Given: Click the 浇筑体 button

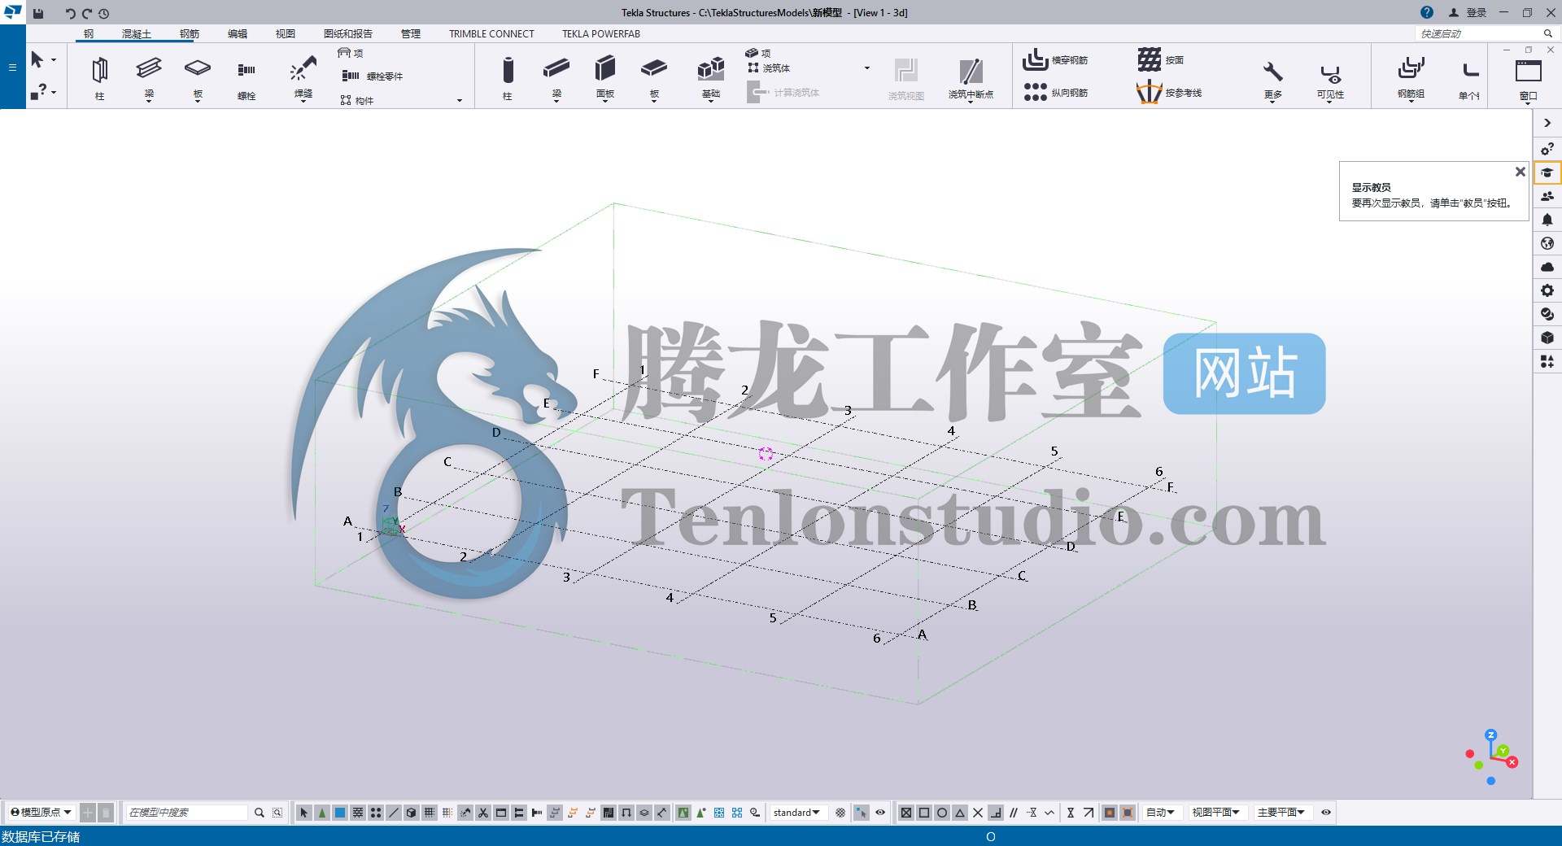Looking at the screenshot, I should tap(768, 68).
